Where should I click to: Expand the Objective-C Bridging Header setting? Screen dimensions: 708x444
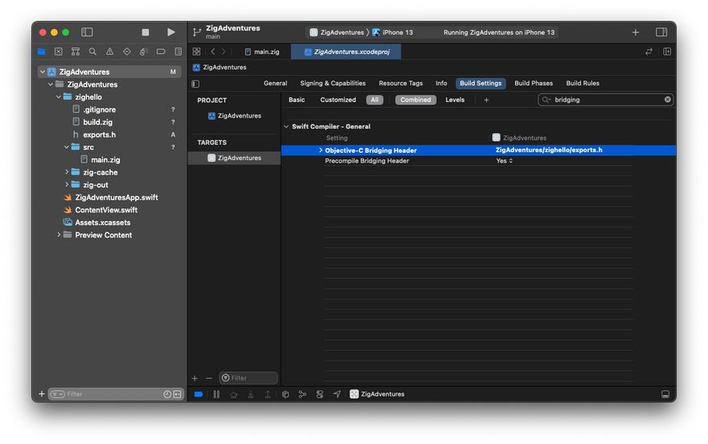[x=320, y=150]
